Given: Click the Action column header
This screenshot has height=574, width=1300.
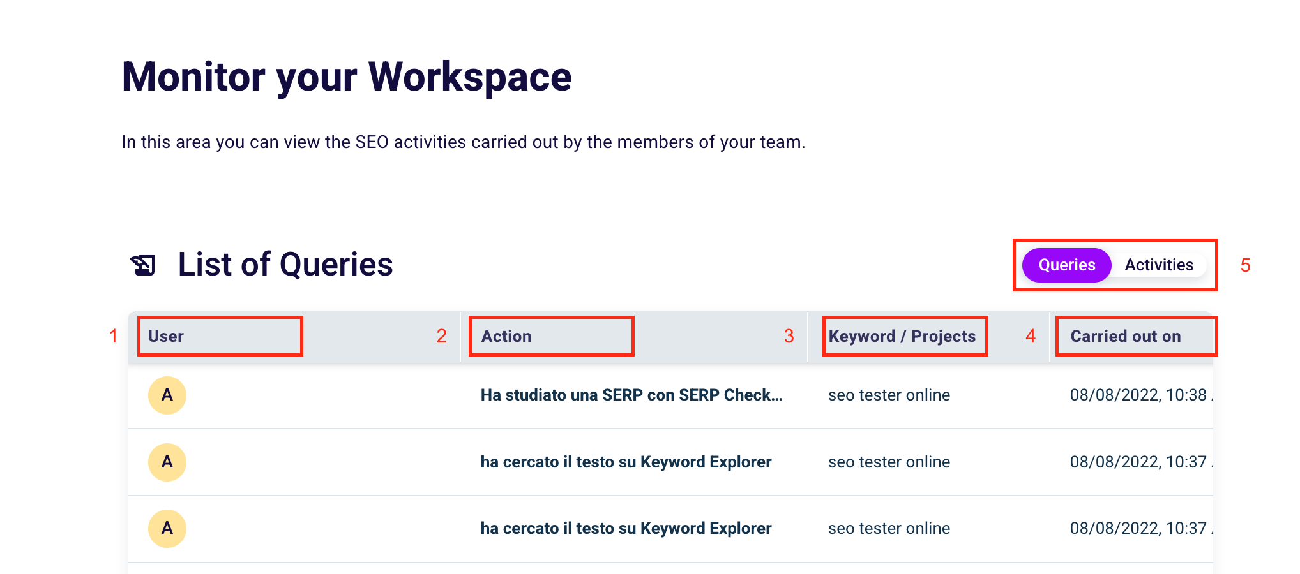Looking at the screenshot, I should click(x=506, y=336).
